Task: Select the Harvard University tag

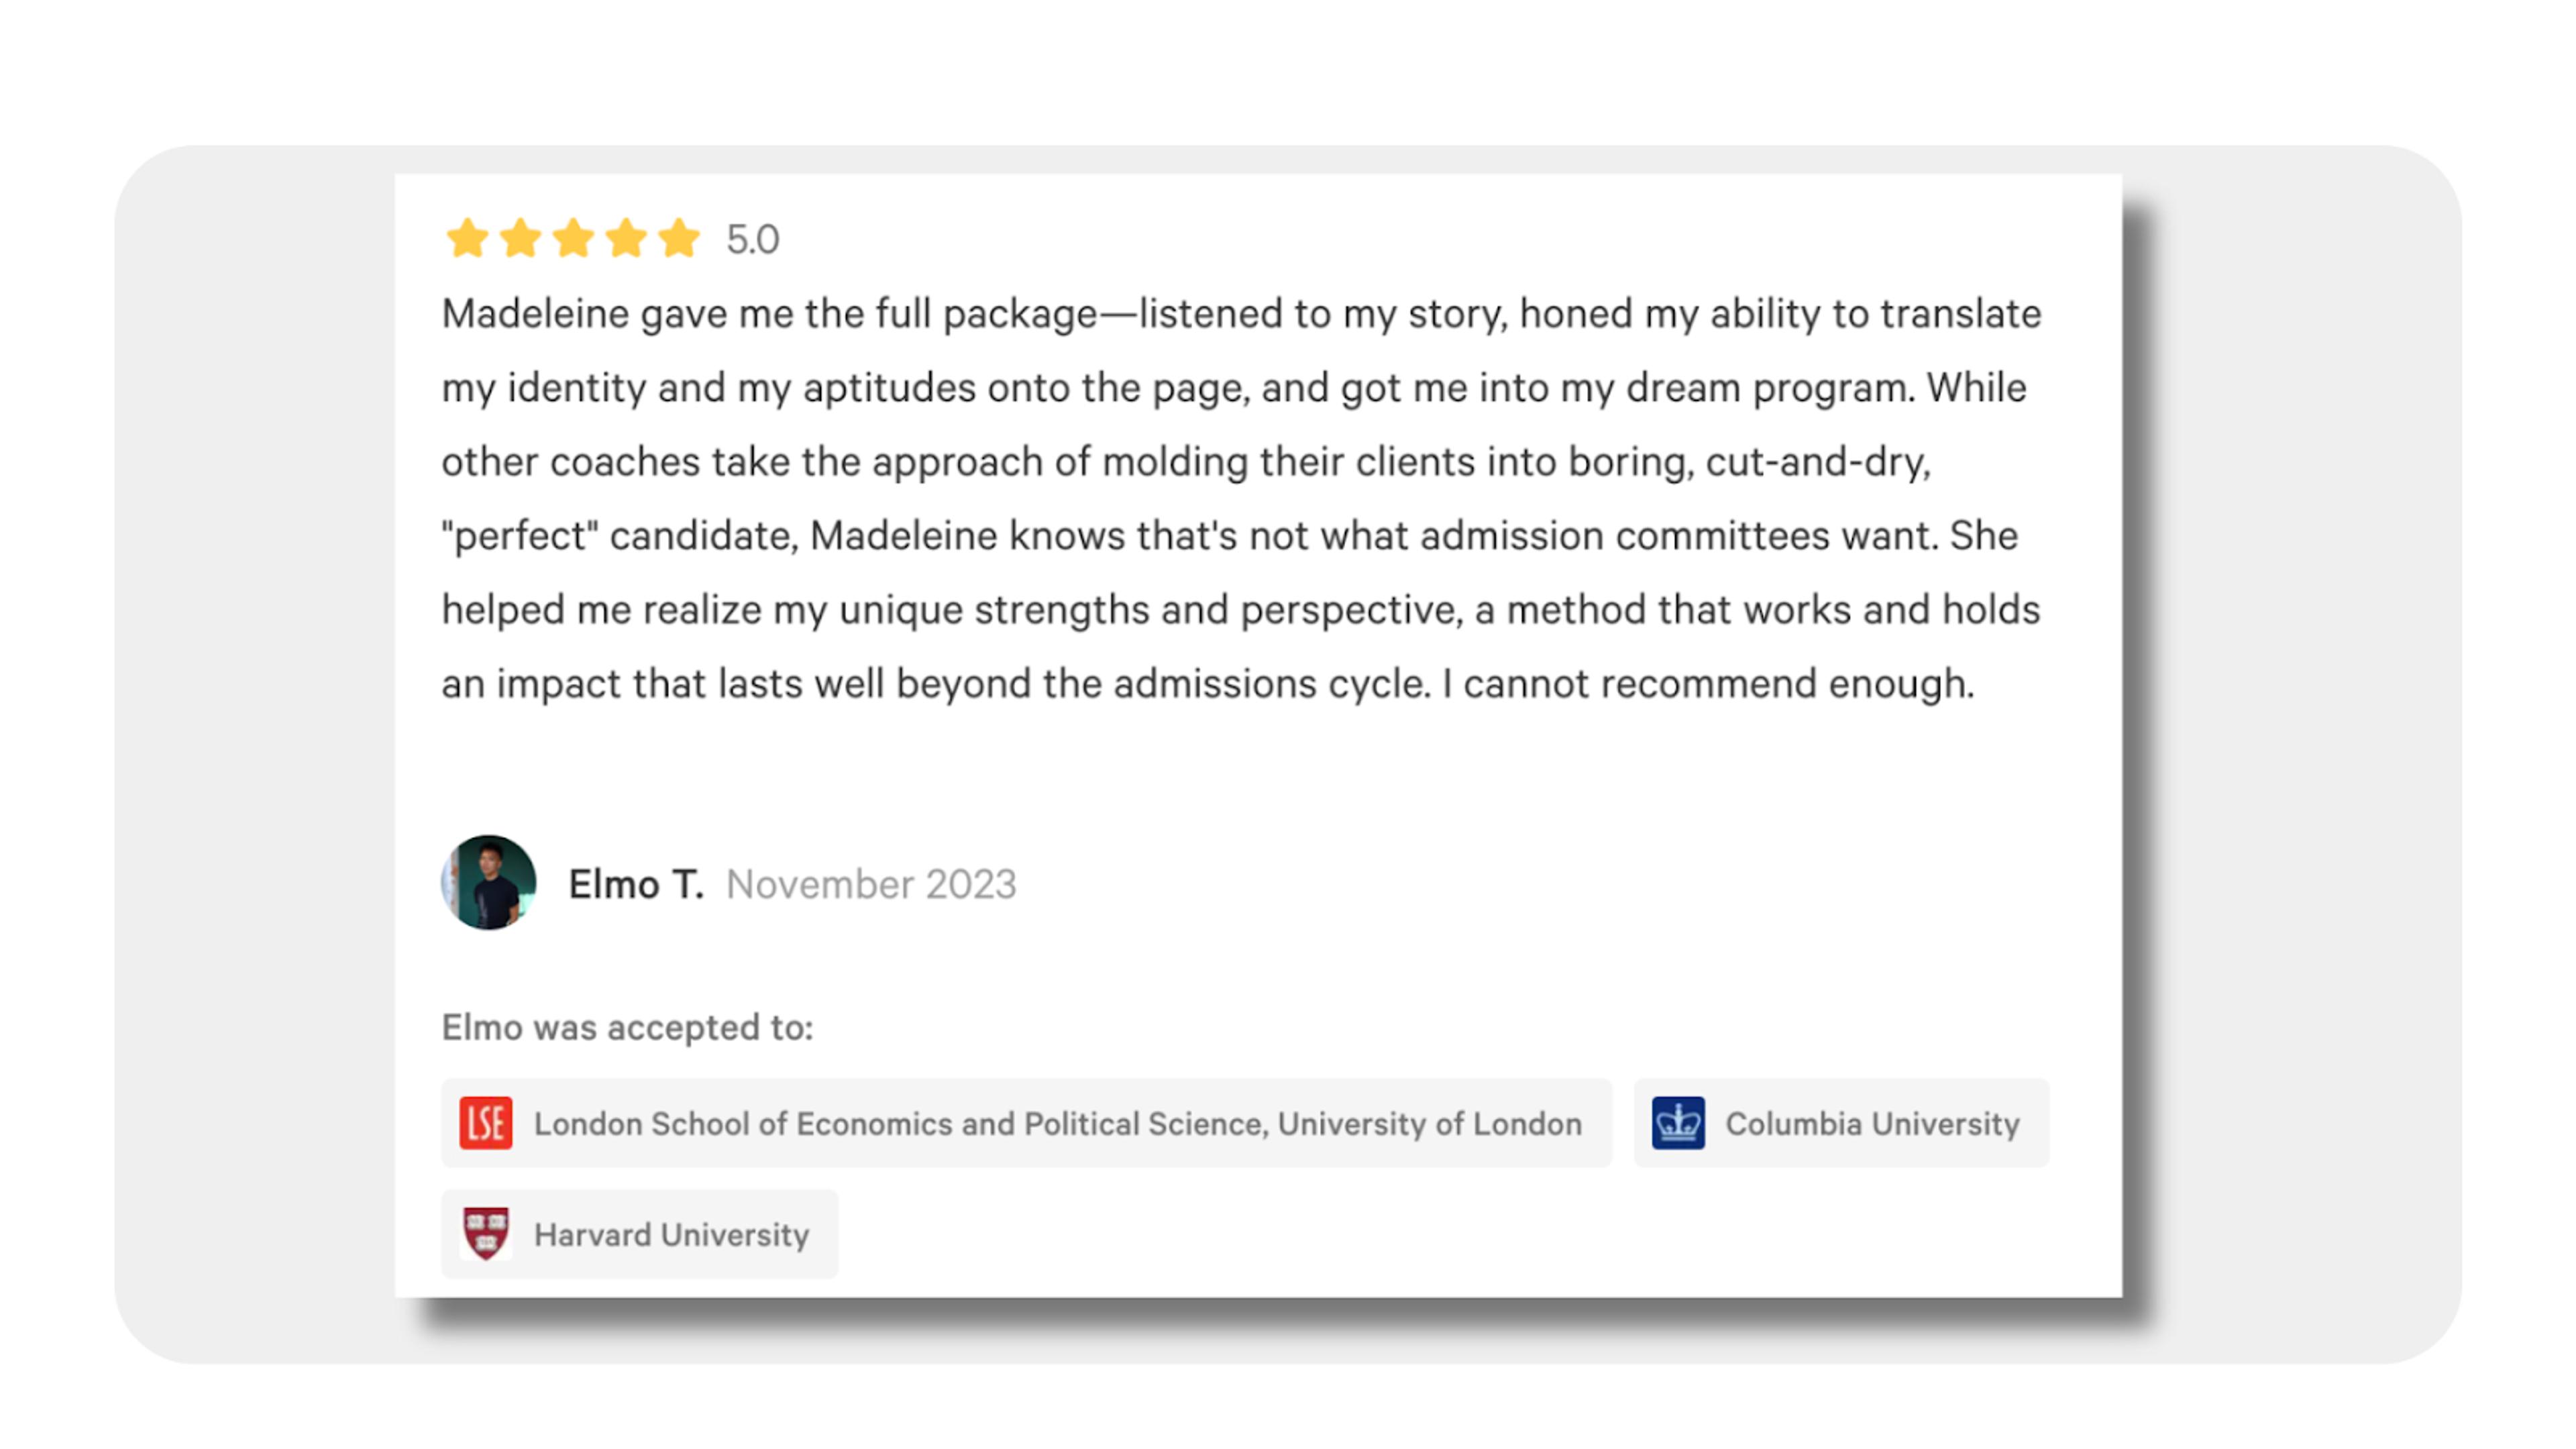Action: tap(639, 1234)
